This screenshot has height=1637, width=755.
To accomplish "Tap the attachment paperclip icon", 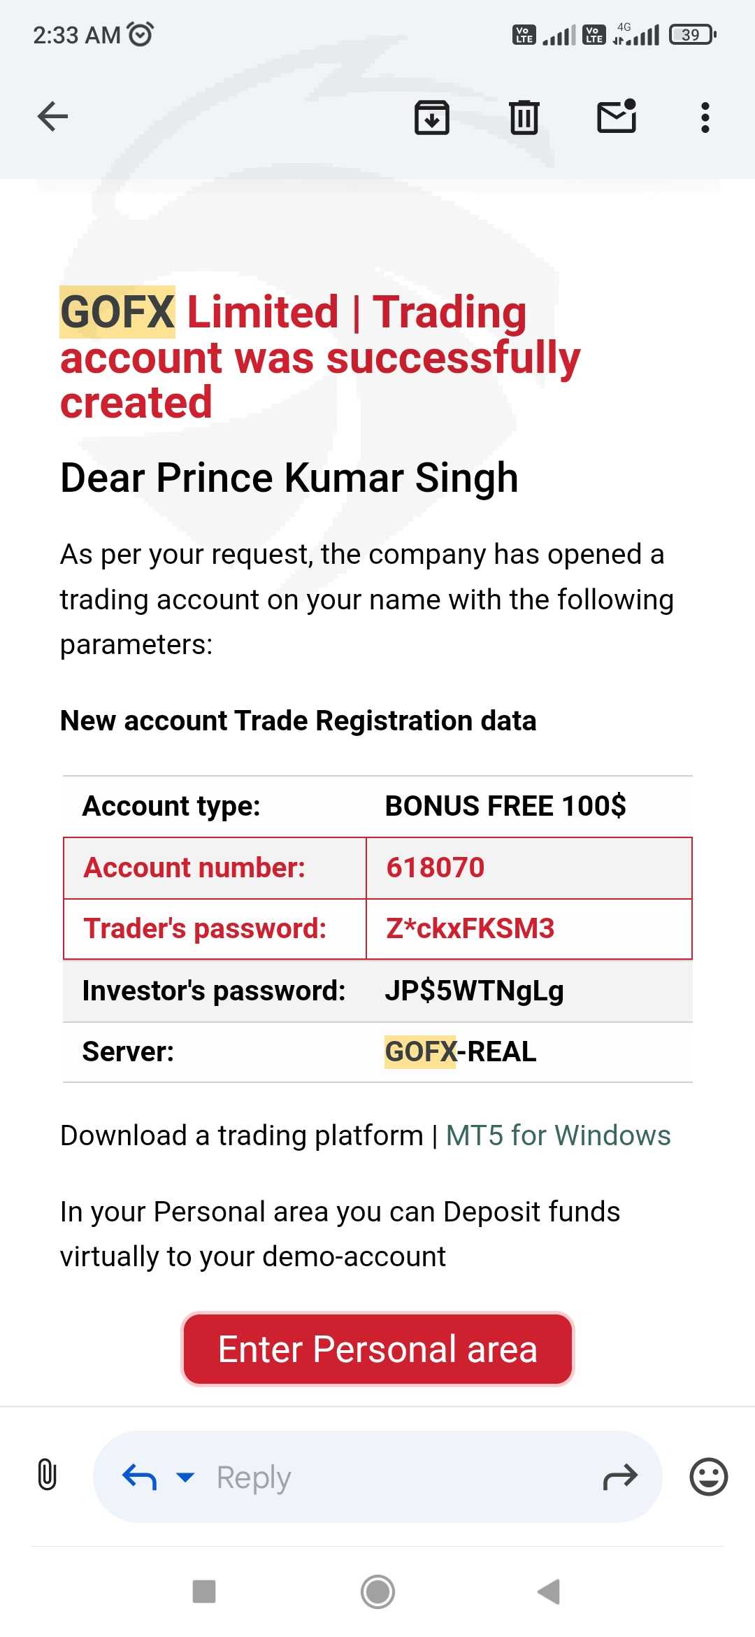I will click(x=47, y=1475).
